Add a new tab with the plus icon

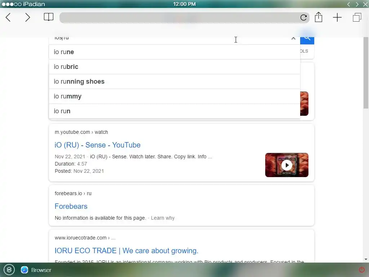click(337, 17)
